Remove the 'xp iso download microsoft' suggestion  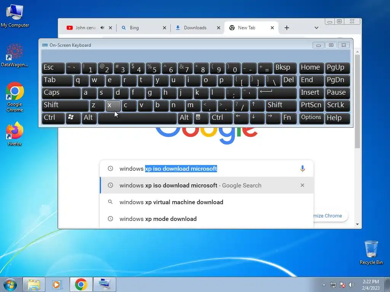(302, 185)
